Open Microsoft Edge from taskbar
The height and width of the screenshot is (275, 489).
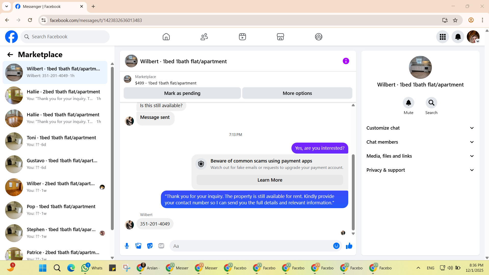click(71, 268)
